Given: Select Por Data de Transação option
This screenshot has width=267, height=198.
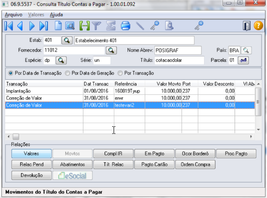Looking at the screenshot, I should pos(35,73).
